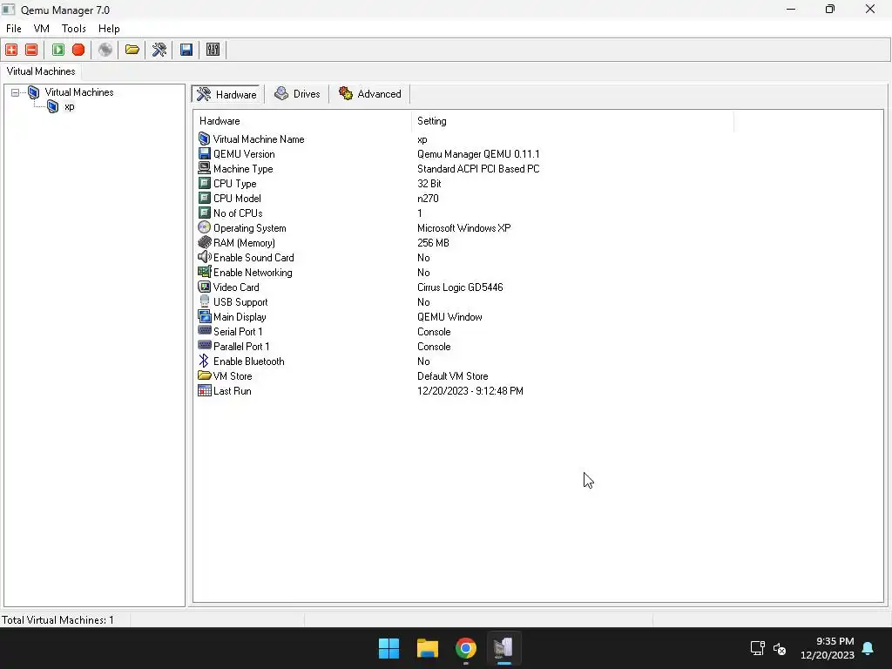Image resolution: width=892 pixels, height=669 pixels.
Task: Click the VM Store folder icon
Action: point(204,375)
